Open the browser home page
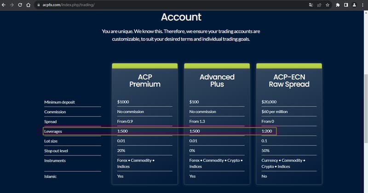 pyautogui.click(x=28, y=5)
